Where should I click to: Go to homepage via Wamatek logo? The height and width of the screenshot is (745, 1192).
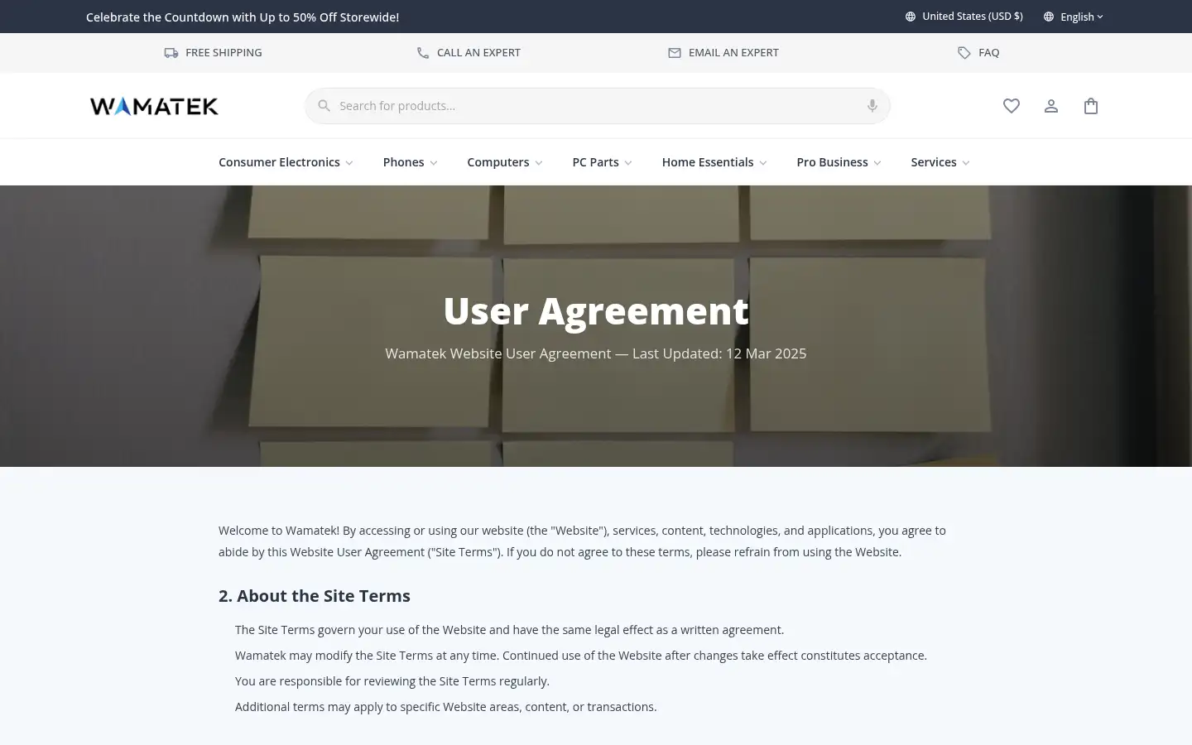click(x=154, y=106)
